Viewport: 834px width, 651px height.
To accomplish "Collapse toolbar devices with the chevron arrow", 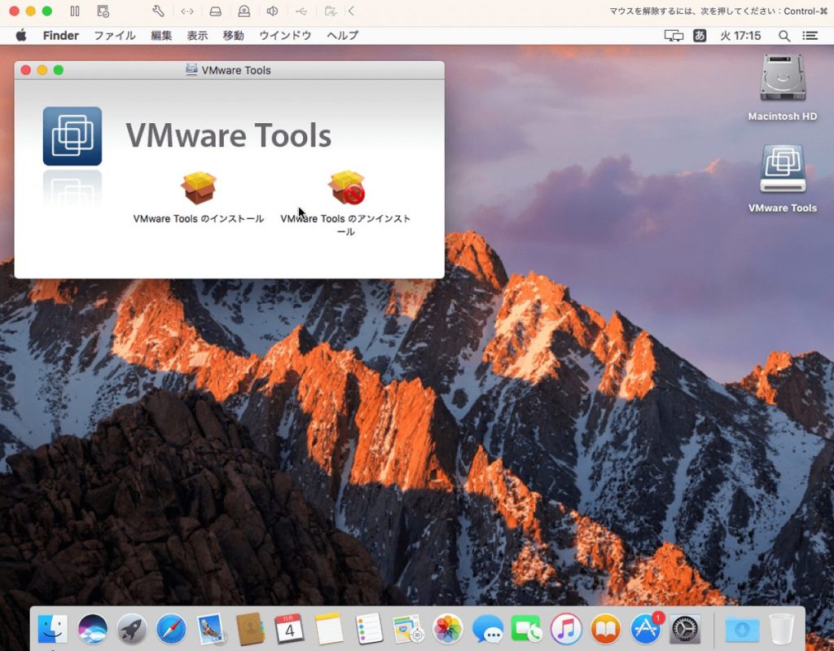I will coord(351,11).
